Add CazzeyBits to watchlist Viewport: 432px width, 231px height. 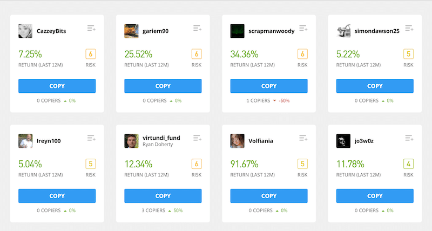click(91, 28)
